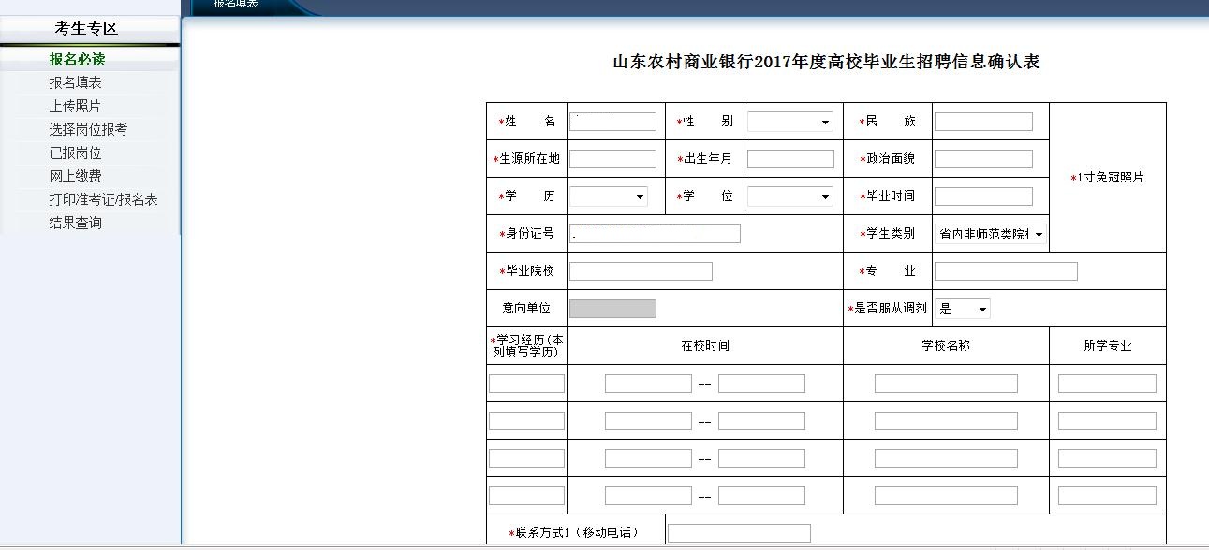Focus third-row 学校名称 input
This screenshot has width=1209, height=550.
coord(946,458)
